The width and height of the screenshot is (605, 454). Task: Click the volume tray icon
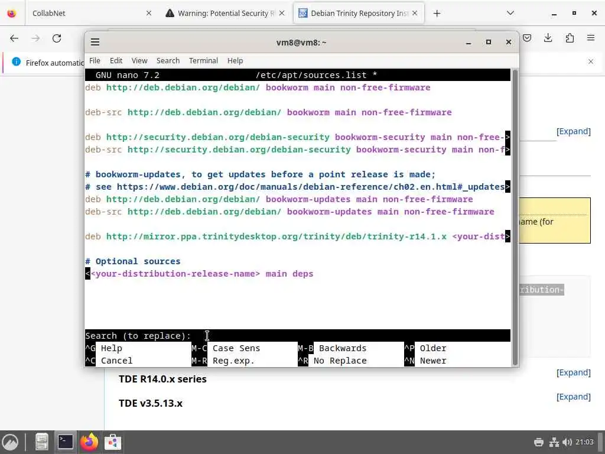click(567, 442)
